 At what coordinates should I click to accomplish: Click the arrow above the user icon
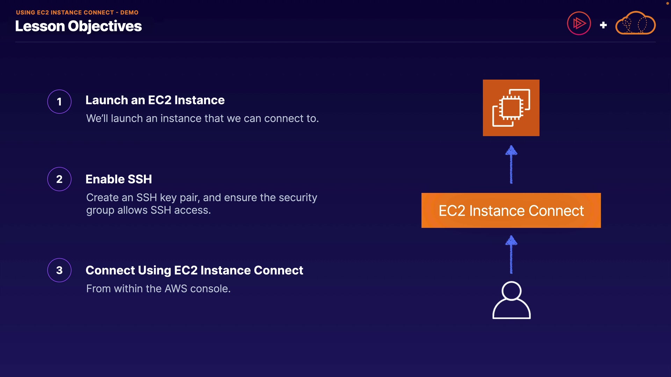(x=511, y=254)
